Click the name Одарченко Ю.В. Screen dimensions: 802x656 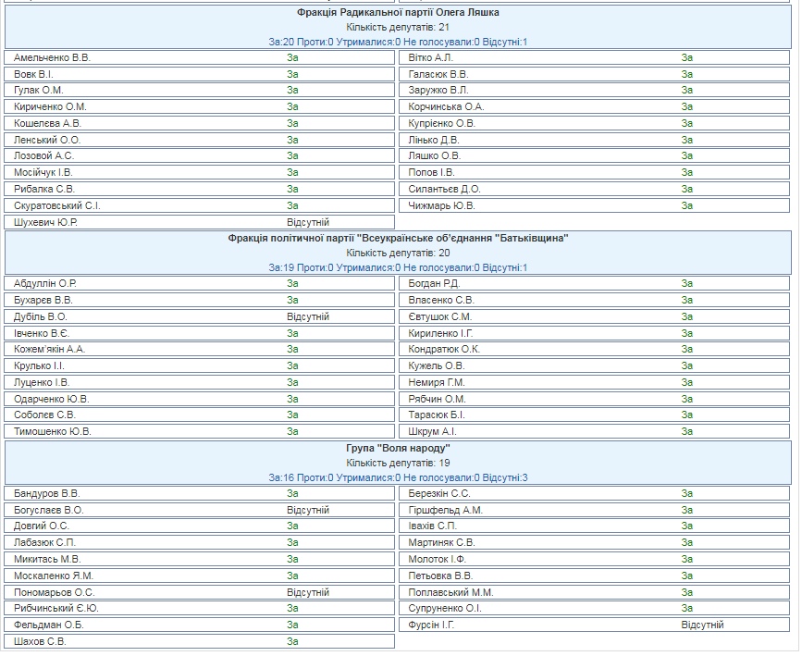tap(51, 399)
